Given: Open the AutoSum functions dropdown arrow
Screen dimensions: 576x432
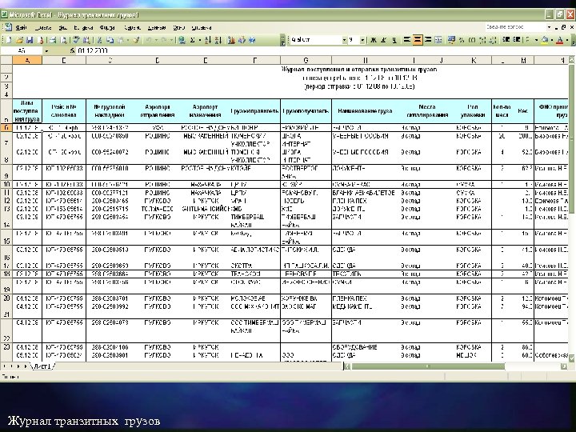Looking at the screenshot, I should pyautogui.click(x=200, y=40).
